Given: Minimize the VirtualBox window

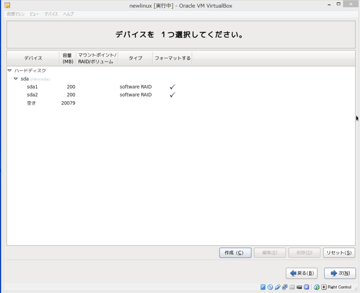Looking at the screenshot, I should coord(329,4).
